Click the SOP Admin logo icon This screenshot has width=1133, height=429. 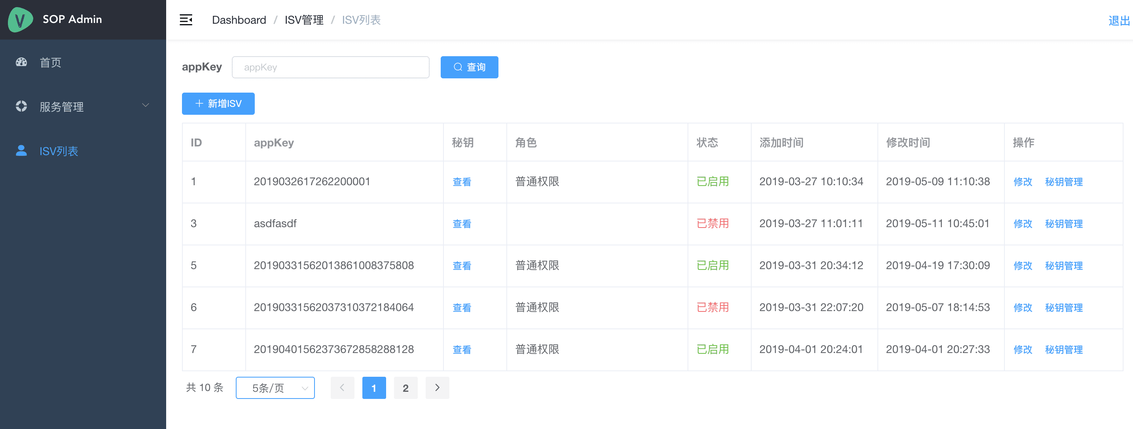point(20,20)
